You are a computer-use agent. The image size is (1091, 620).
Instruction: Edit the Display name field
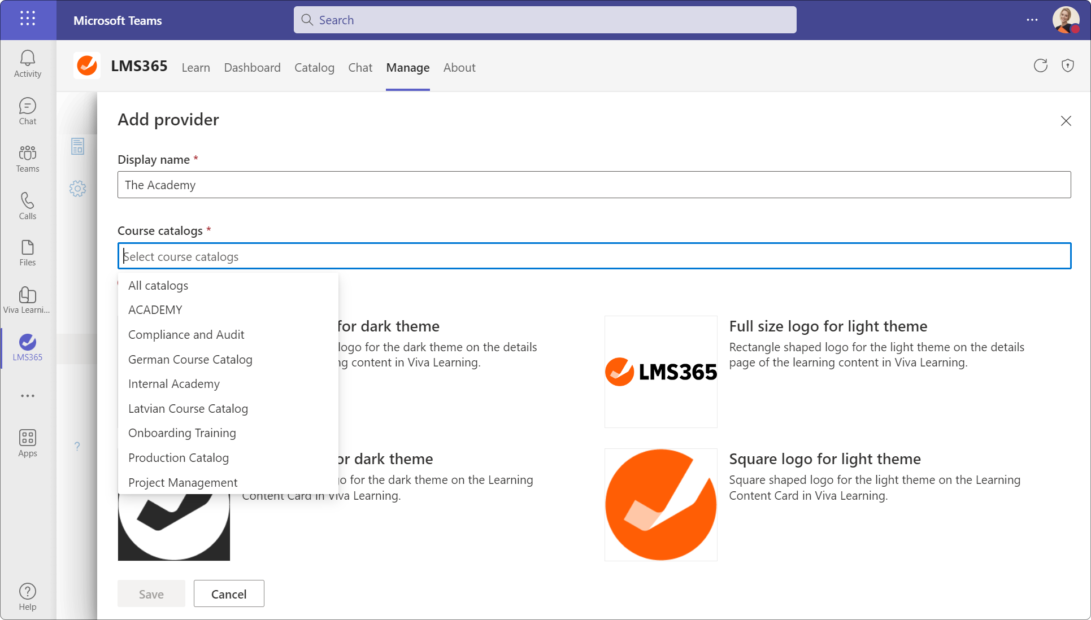pos(594,185)
